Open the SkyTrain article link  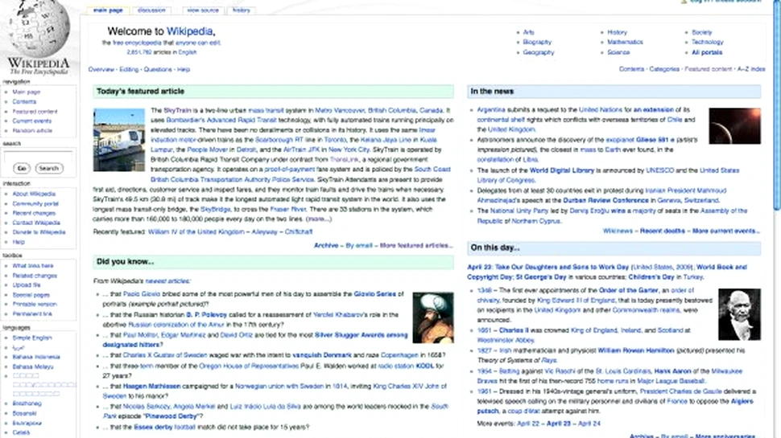(x=177, y=110)
